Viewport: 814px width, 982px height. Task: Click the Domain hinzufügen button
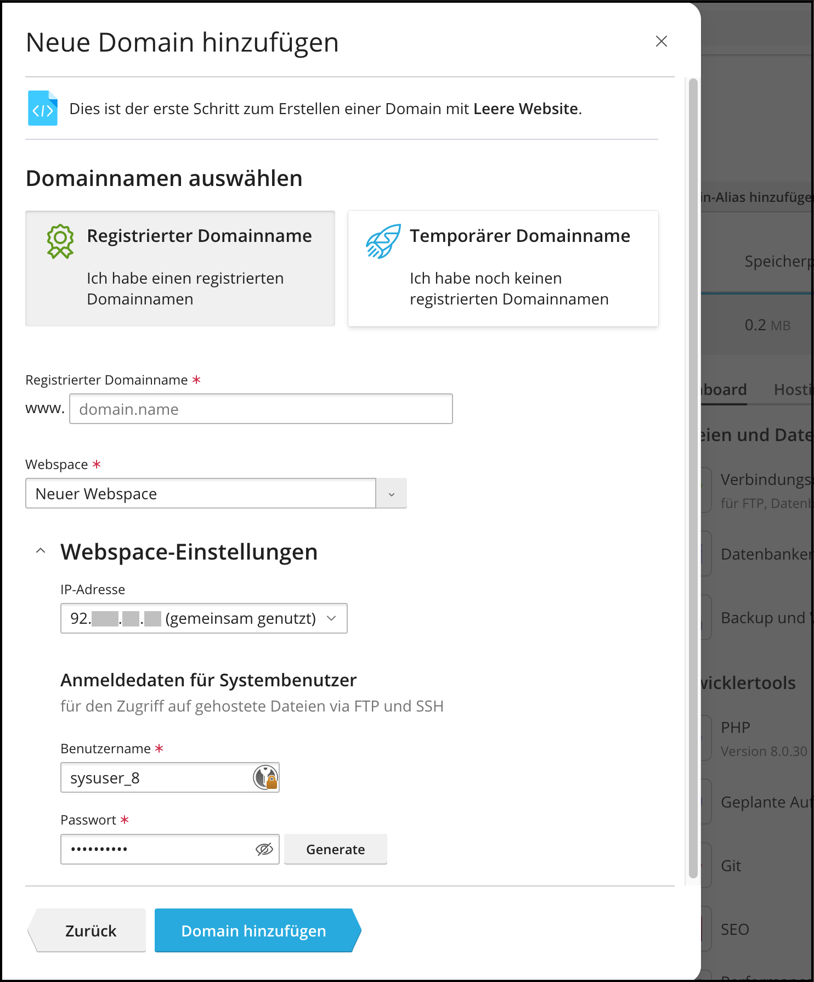257,930
